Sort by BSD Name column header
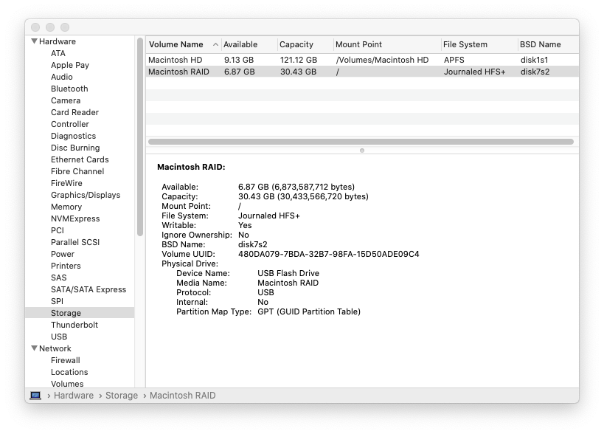604x434 pixels. 540,44
